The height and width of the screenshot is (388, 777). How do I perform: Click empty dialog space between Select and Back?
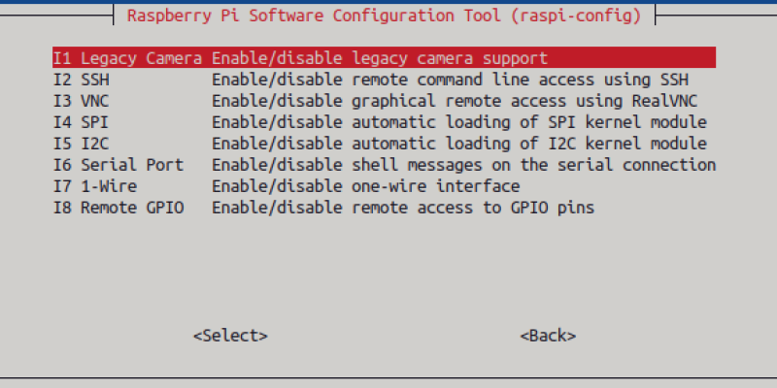point(393,336)
